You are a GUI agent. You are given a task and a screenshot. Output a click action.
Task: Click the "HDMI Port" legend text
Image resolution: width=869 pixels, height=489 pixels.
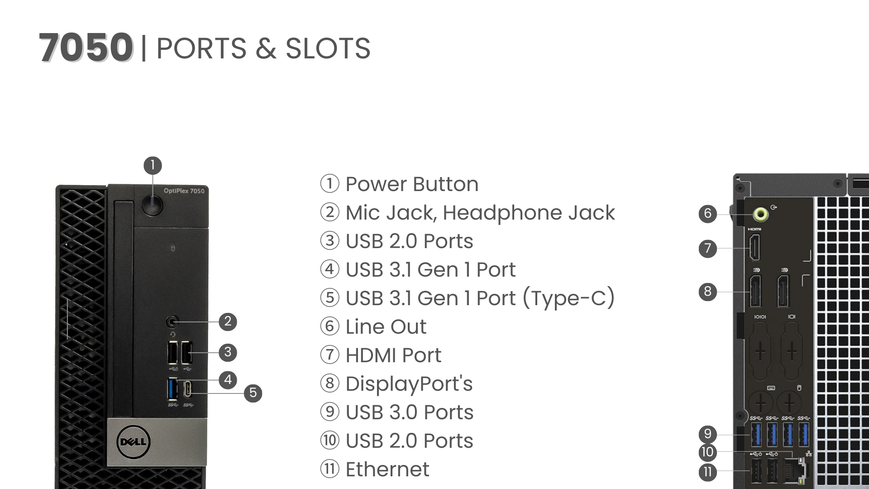coord(393,355)
